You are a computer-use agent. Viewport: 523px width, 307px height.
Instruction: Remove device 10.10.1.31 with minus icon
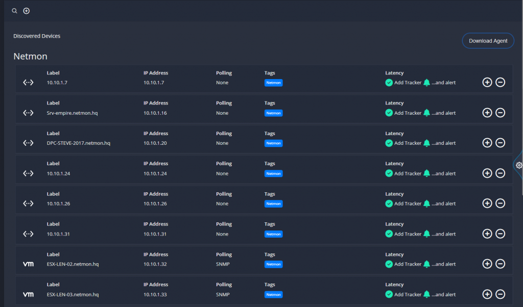pyautogui.click(x=500, y=234)
